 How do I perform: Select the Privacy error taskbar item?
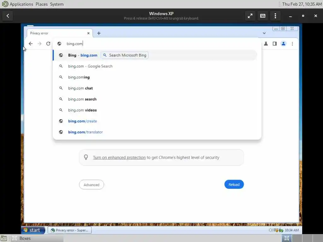coord(70,230)
